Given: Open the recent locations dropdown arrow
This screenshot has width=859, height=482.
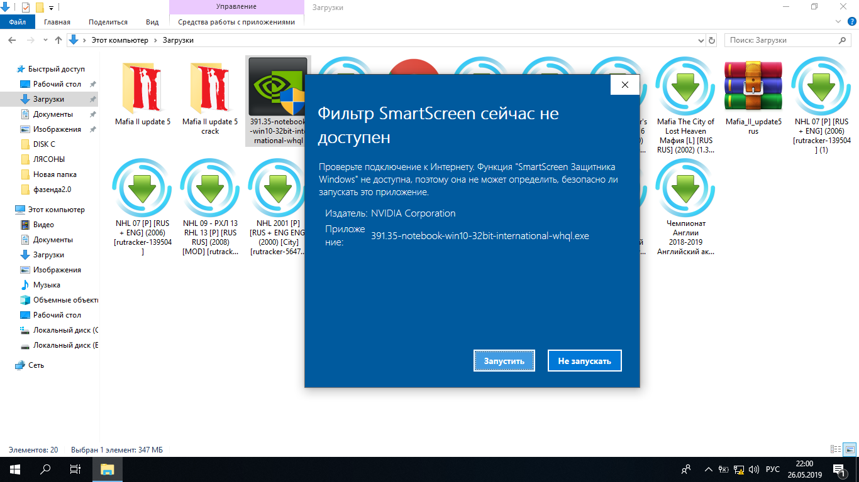Looking at the screenshot, I should click(45, 41).
